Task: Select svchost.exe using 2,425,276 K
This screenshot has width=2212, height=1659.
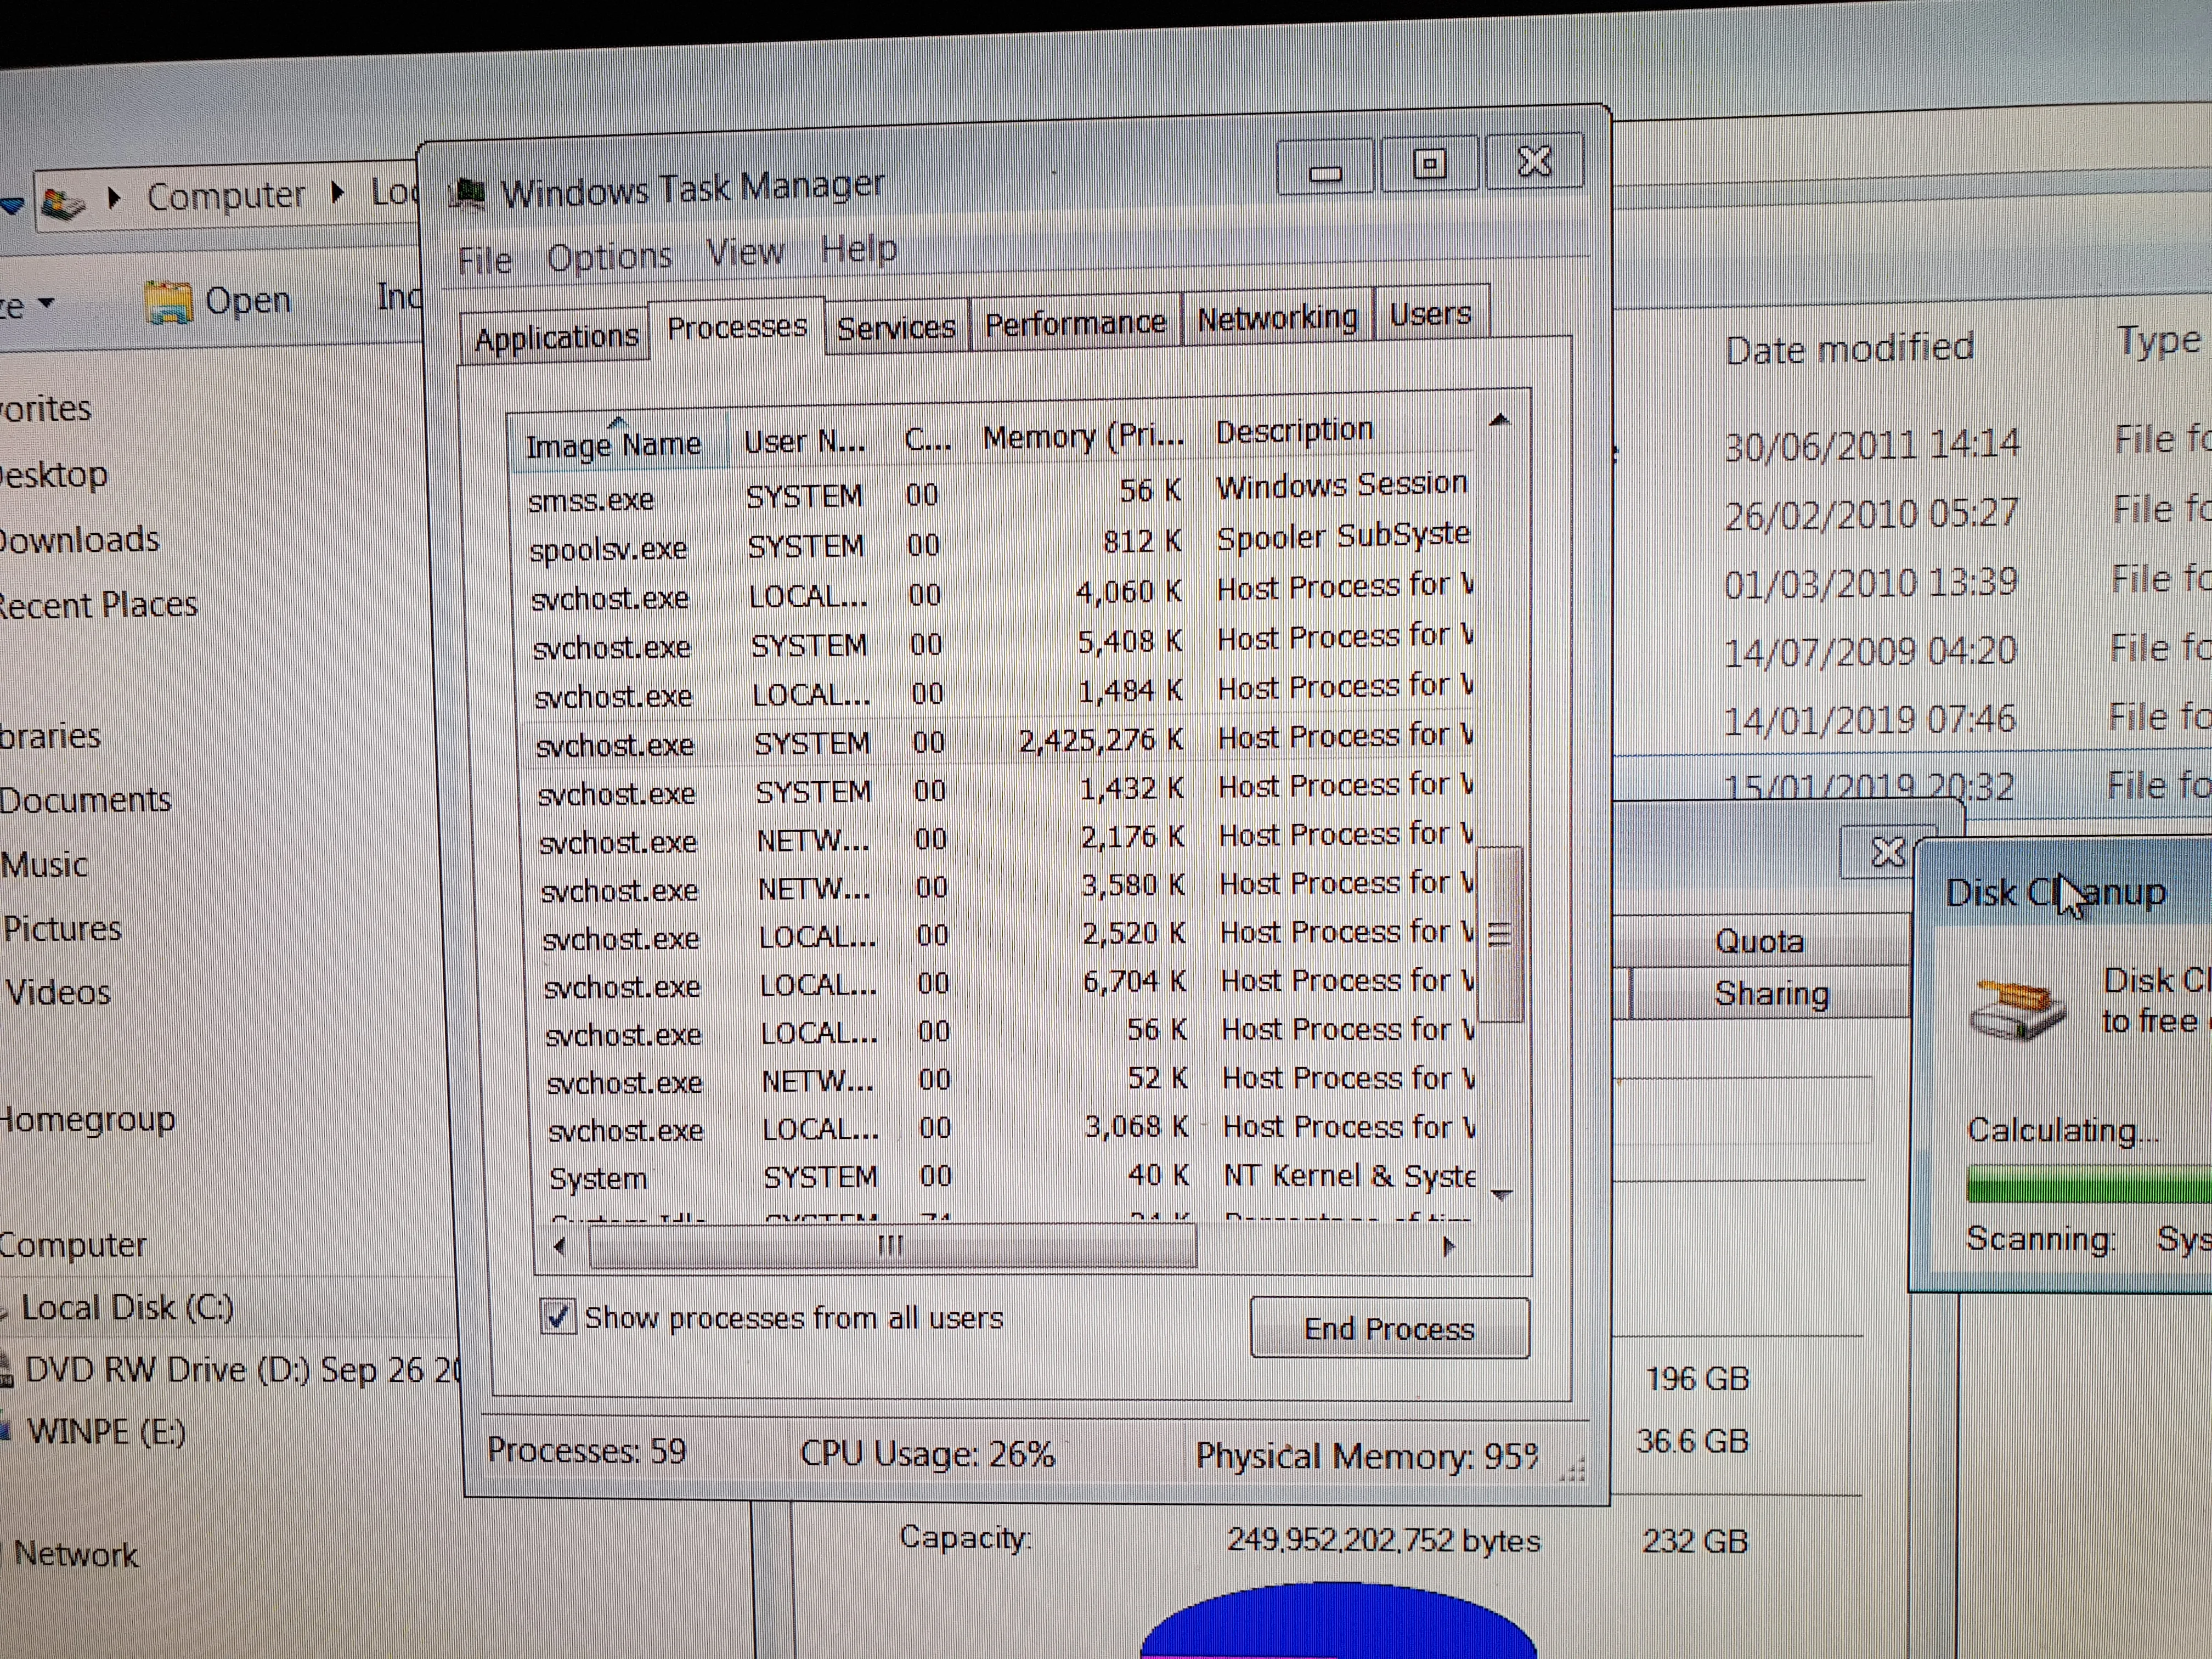Action: coord(1000,741)
